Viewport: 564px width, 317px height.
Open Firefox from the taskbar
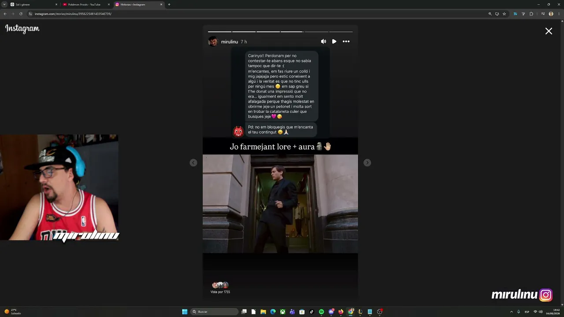(x=341, y=312)
